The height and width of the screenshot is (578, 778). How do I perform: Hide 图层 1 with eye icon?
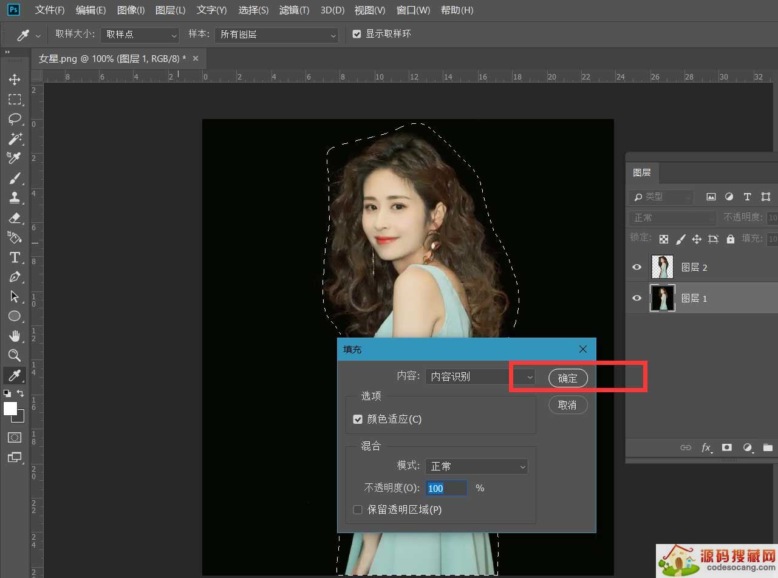636,298
